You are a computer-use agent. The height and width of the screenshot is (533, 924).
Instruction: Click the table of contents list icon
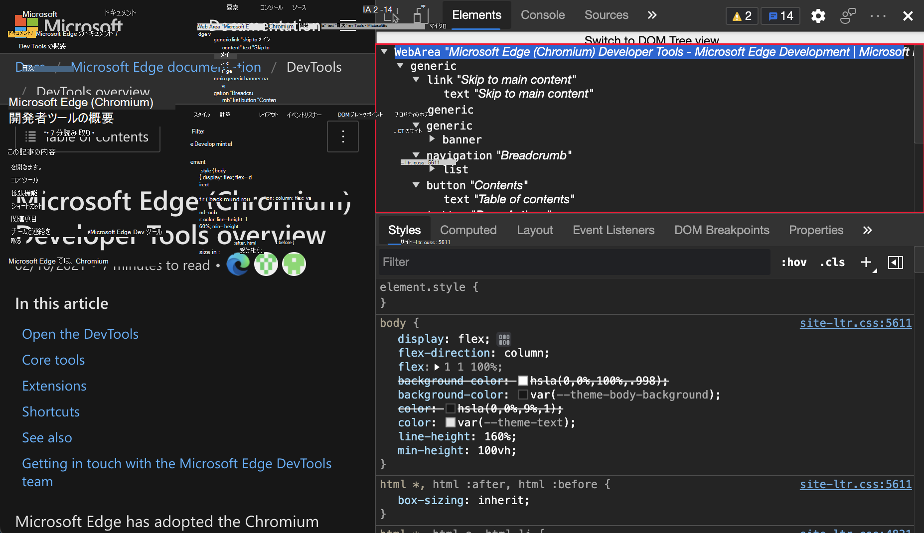[x=30, y=136]
